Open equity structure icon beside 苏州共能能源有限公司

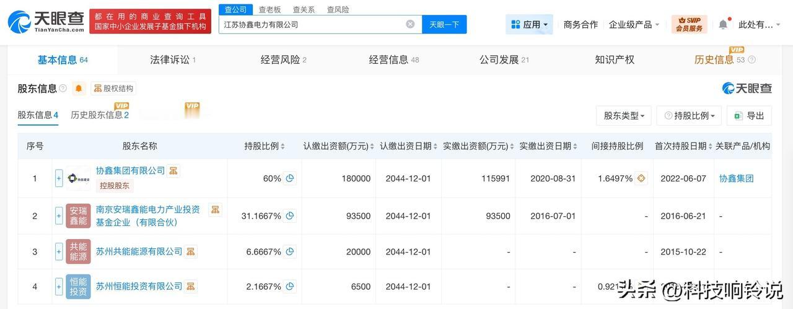click(x=191, y=251)
